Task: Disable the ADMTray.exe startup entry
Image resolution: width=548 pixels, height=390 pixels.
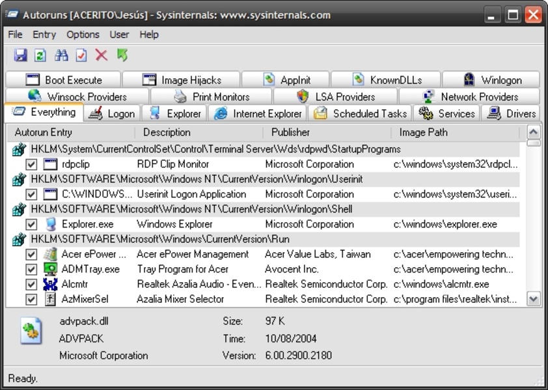Action: click(31, 269)
